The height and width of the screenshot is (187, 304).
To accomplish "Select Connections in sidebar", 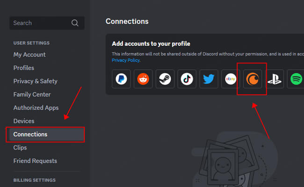I will [30, 134].
